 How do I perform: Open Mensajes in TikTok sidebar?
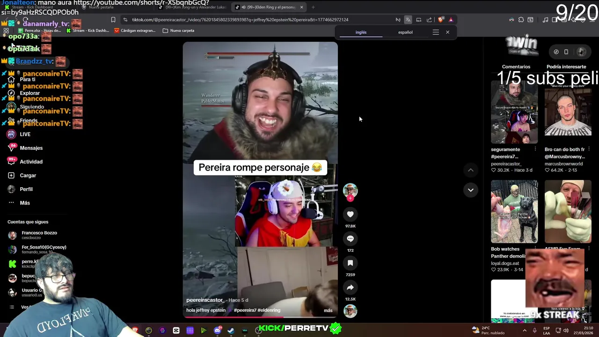click(25, 148)
